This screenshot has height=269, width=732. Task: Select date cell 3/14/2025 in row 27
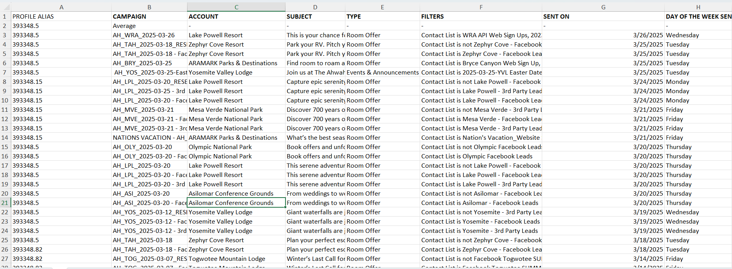pos(603,259)
